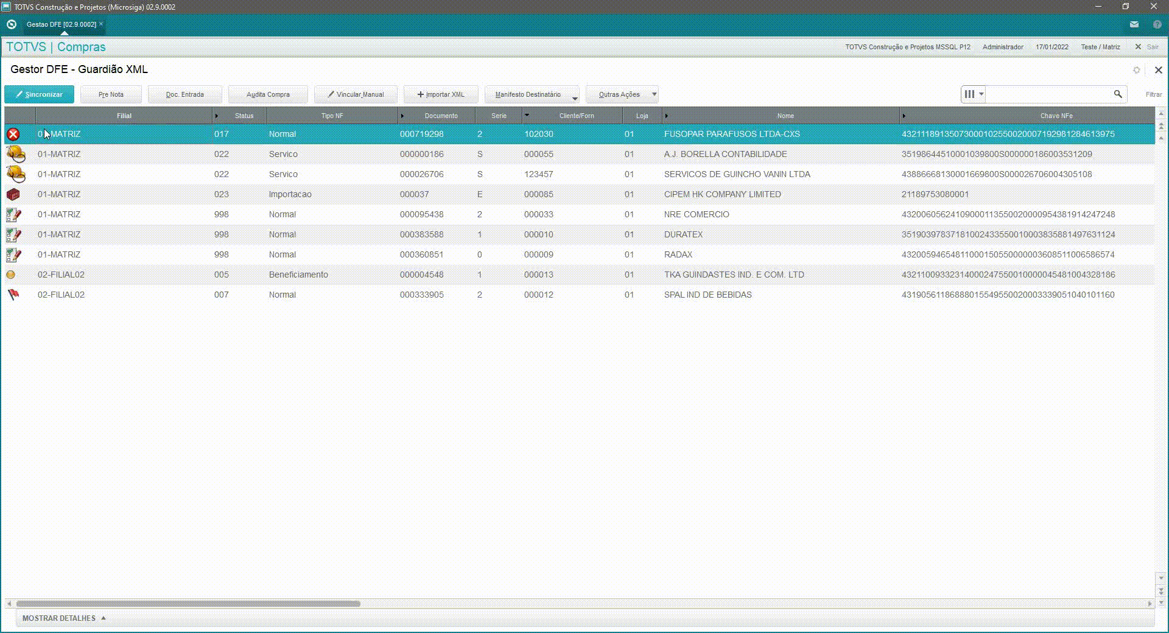The width and height of the screenshot is (1169, 633).
Task: Sort by the Nome column header
Action: [x=781, y=116]
